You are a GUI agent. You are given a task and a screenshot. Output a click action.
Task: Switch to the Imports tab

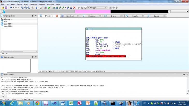(x=135, y=16)
